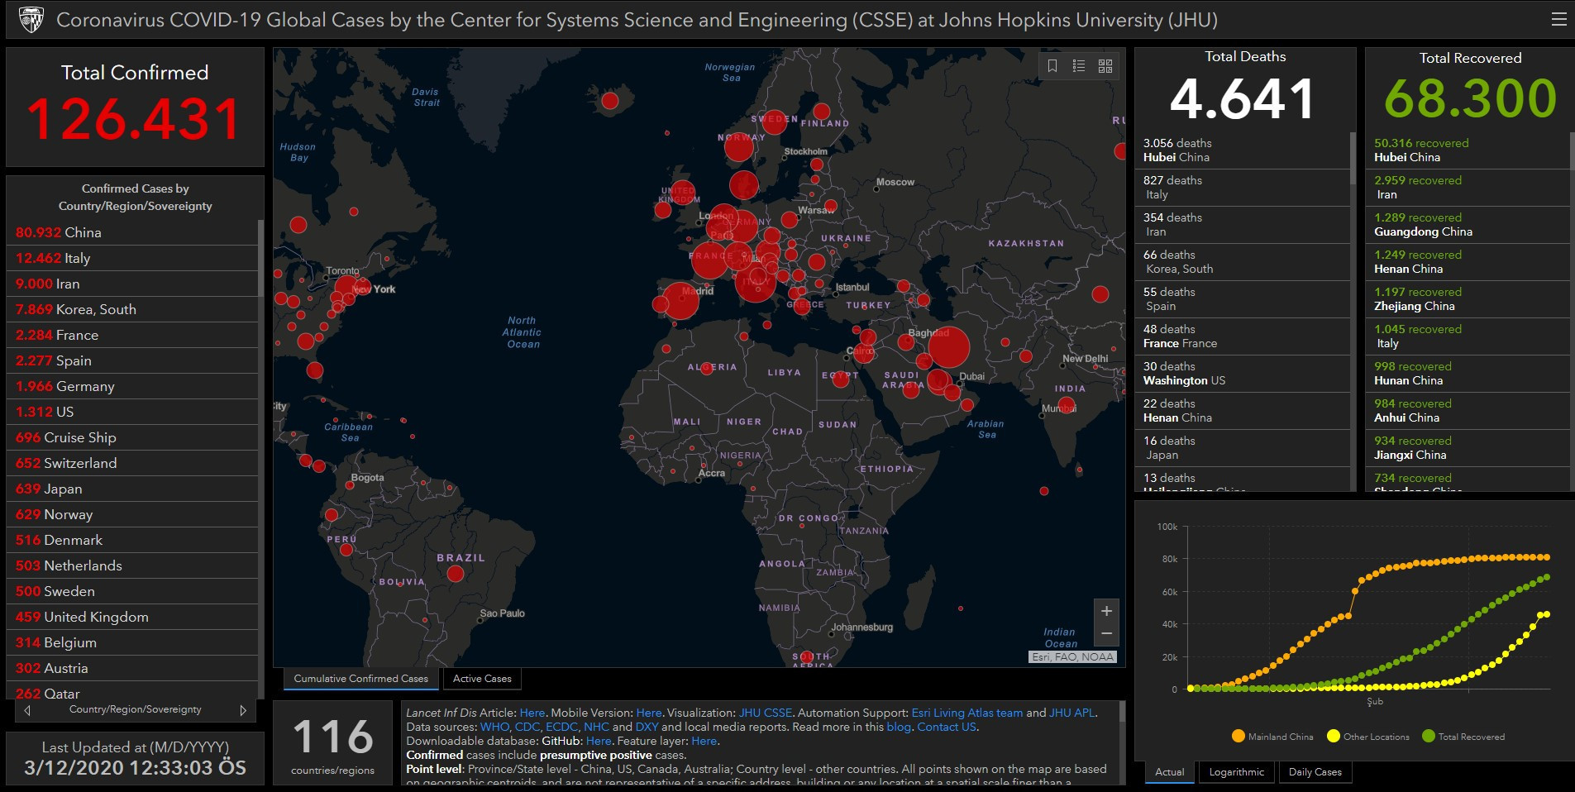Open the Daily Cases chart tab
1575x792 pixels.
1315,772
